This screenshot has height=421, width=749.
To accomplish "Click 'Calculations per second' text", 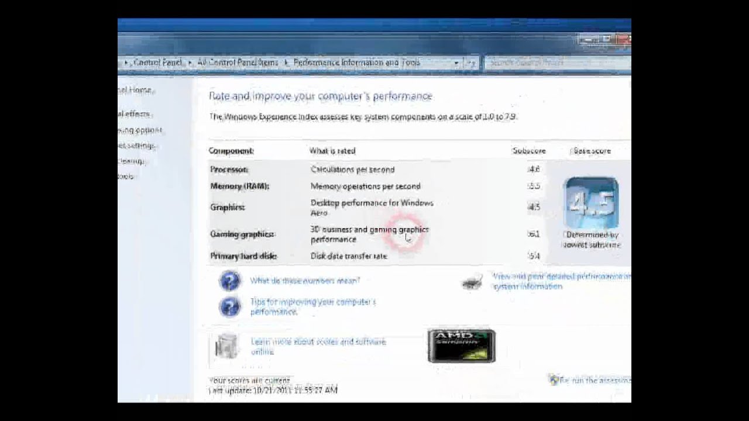I will pos(353,170).
